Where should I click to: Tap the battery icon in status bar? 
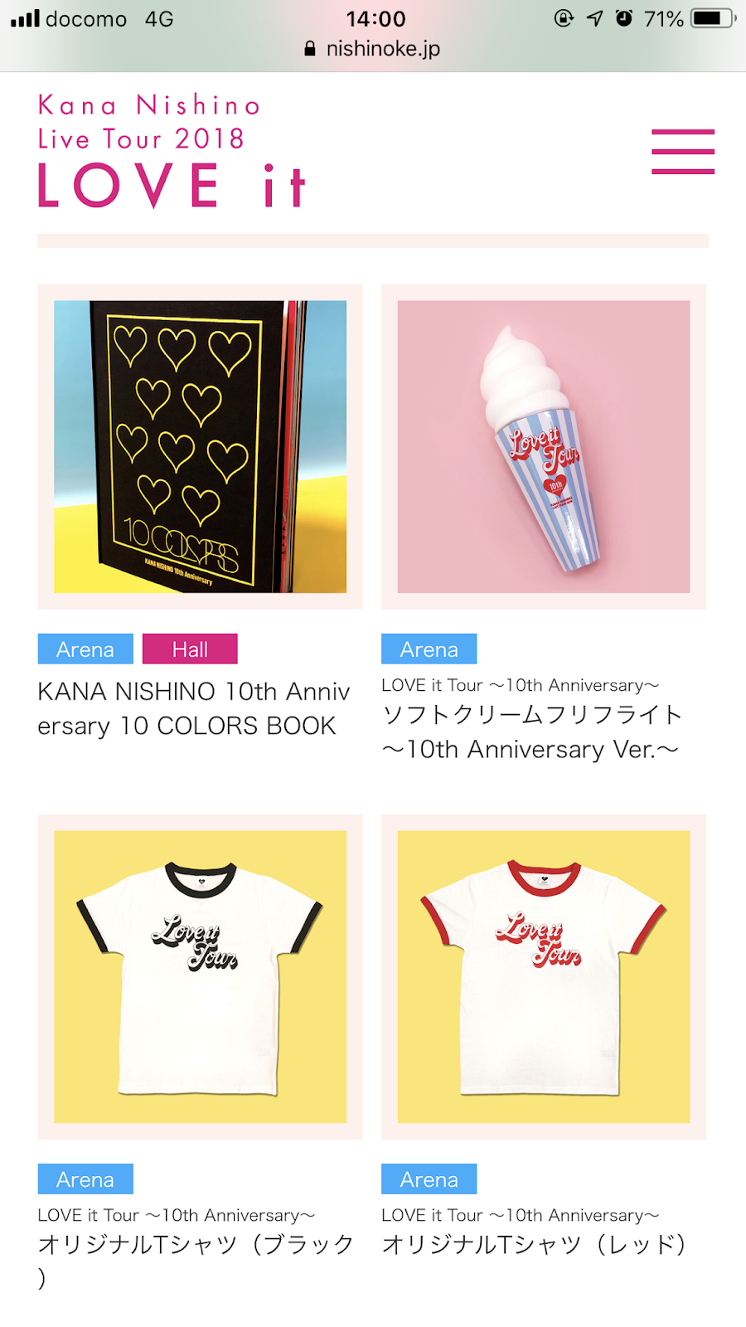point(714,18)
